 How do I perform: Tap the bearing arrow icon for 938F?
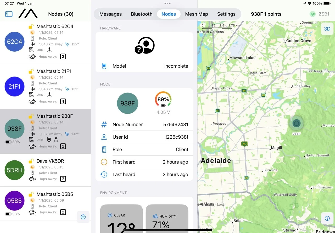[x=67, y=134]
